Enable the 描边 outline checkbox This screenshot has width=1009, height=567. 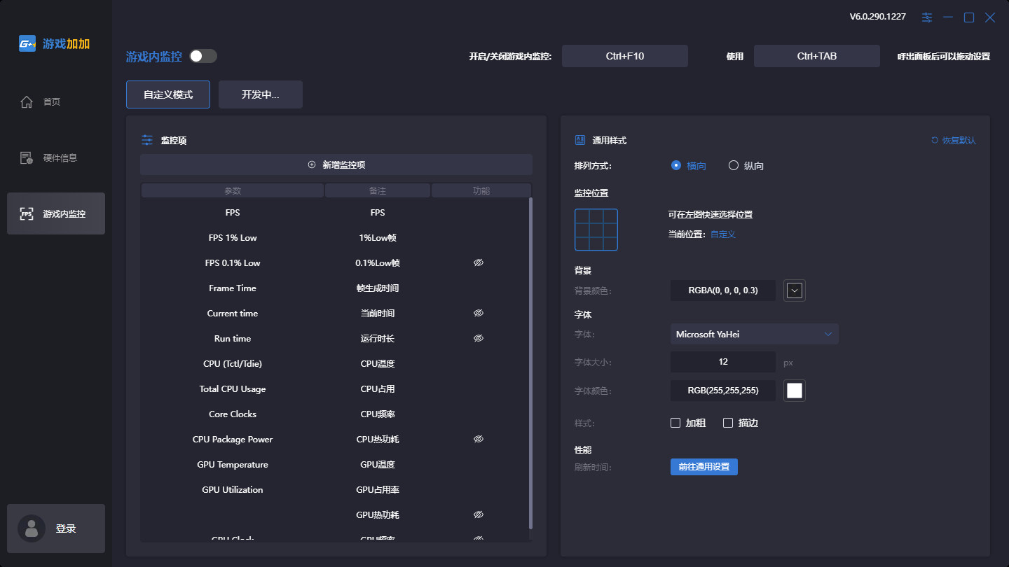point(728,423)
